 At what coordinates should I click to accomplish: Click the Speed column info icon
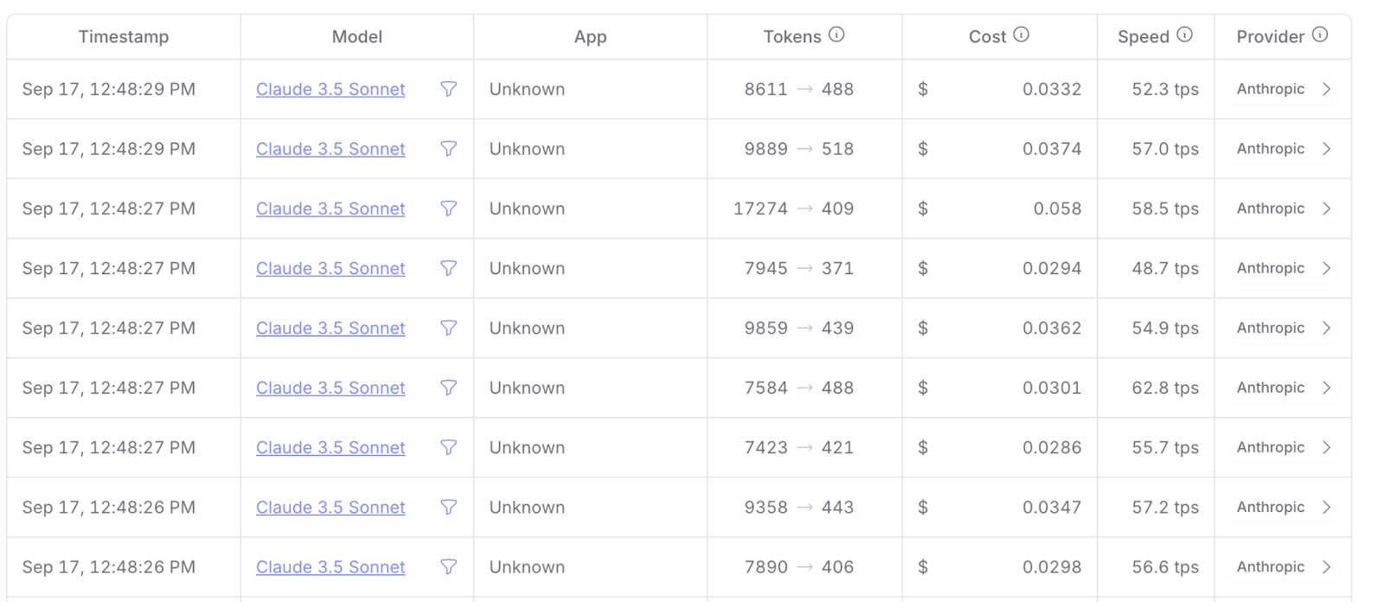[x=1185, y=35]
